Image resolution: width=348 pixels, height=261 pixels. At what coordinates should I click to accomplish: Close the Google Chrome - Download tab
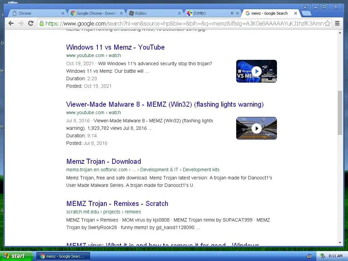coord(121,13)
